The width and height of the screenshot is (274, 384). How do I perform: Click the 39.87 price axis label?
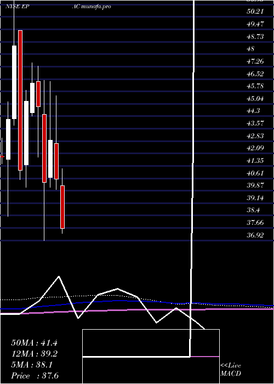tap(255, 185)
